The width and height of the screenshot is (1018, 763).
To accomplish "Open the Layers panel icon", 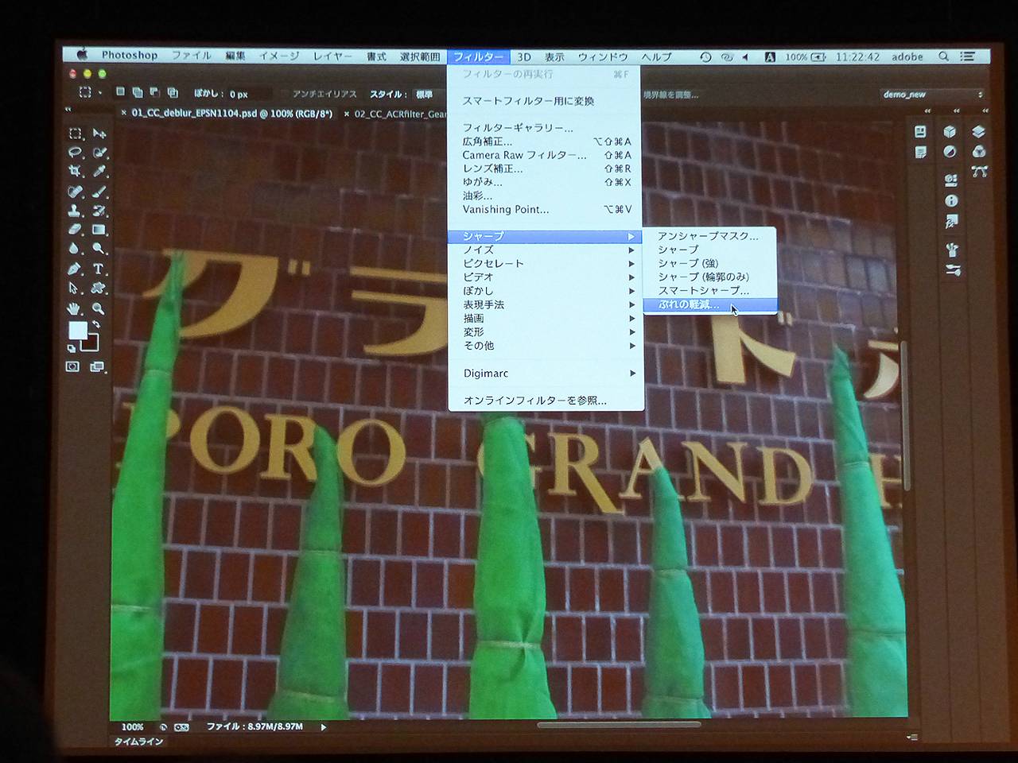I will [979, 132].
